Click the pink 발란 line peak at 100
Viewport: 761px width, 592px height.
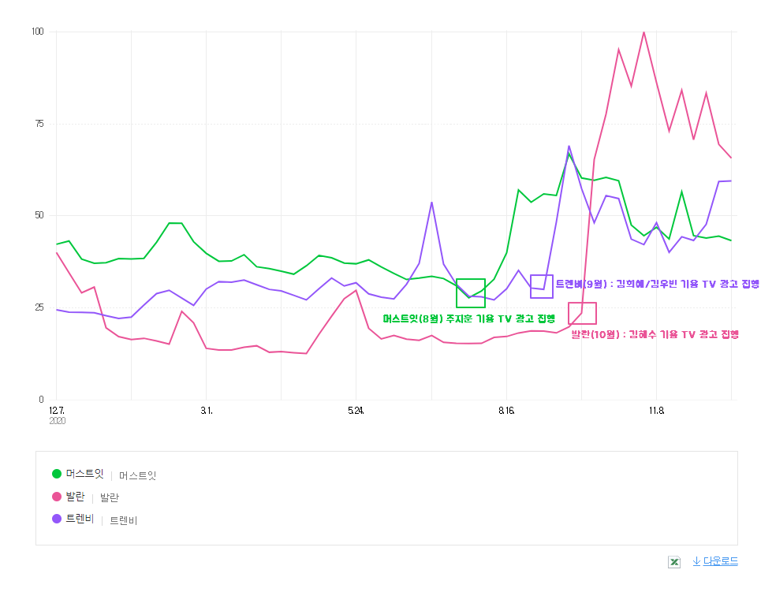point(643,32)
